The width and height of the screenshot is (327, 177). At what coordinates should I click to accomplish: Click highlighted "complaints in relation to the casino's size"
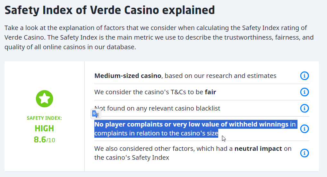point(156,133)
